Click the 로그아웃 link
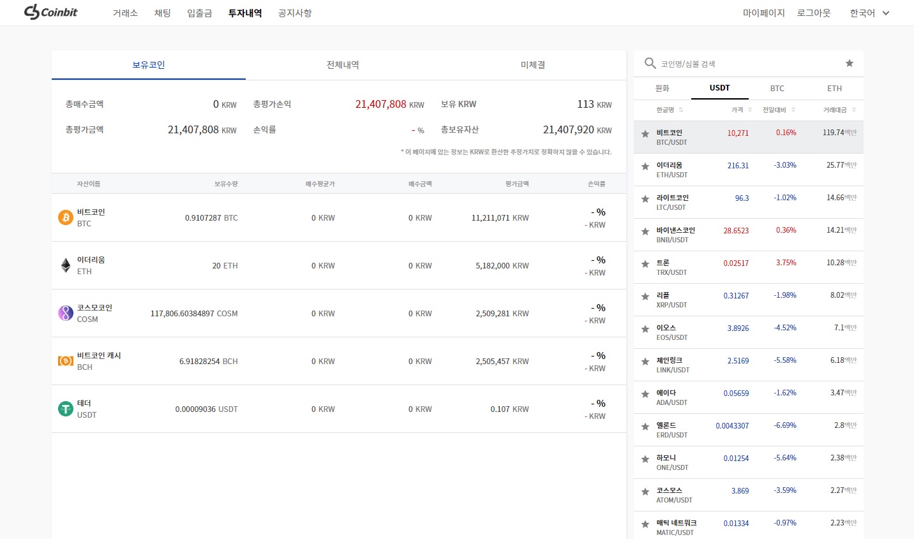914x558 pixels. [x=814, y=13]
